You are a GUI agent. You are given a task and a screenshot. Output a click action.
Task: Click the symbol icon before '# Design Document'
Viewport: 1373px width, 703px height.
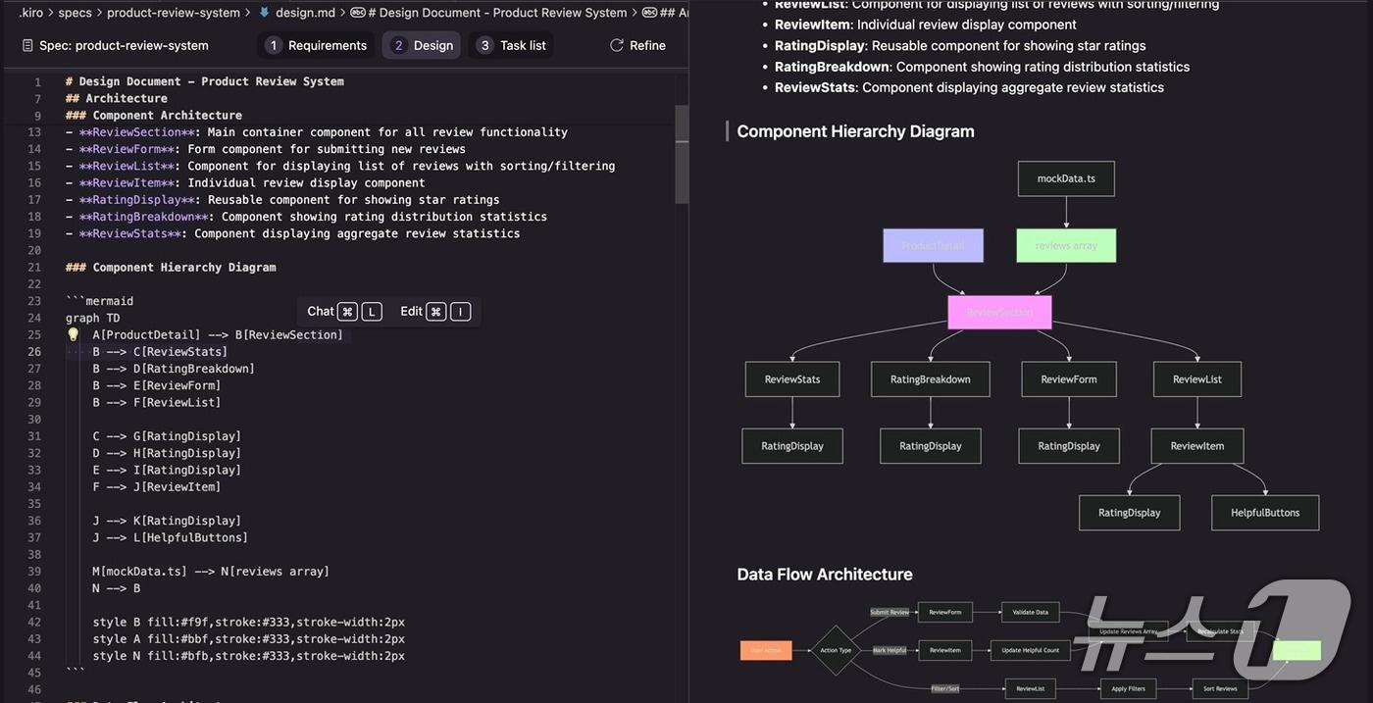(x=358, y=13)
